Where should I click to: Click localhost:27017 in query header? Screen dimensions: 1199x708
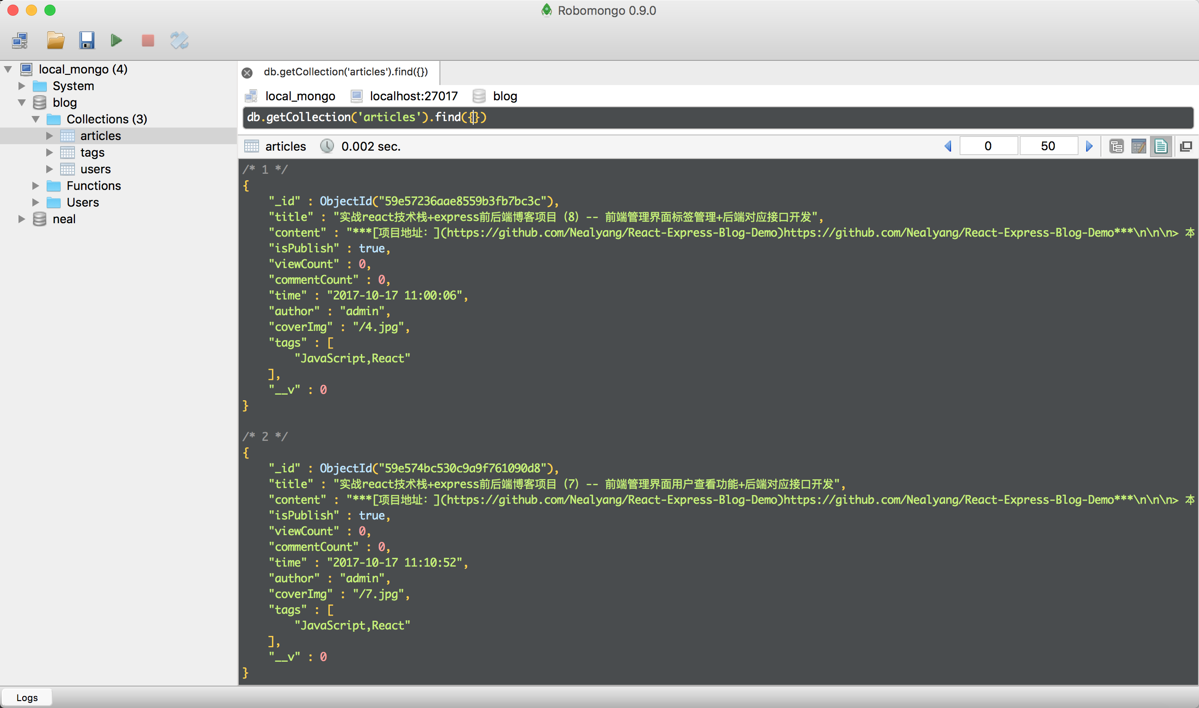414,97
